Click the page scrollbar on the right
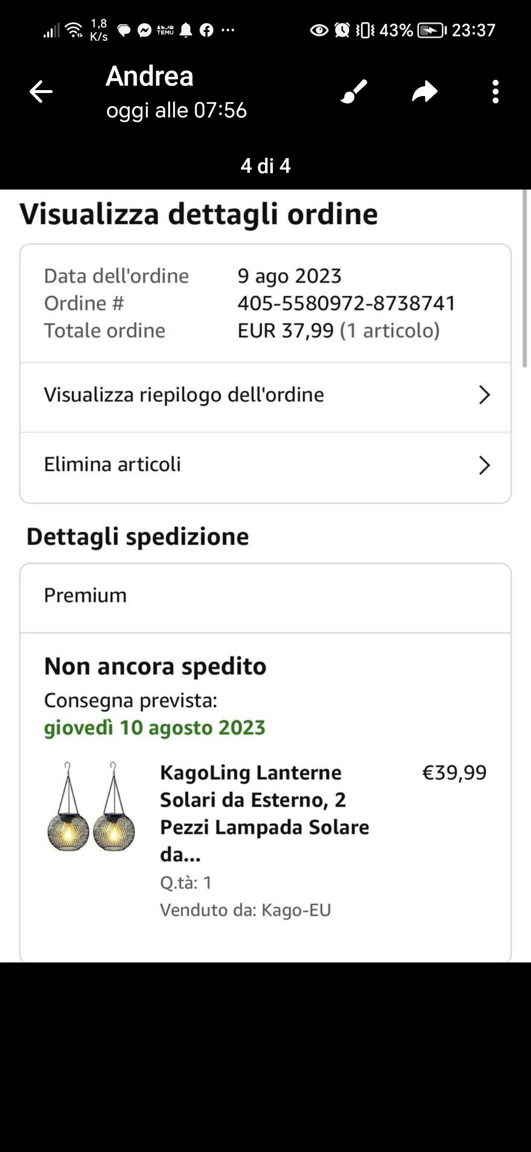The height and width of the screenshot is (1152, 531). pos(525,279)
